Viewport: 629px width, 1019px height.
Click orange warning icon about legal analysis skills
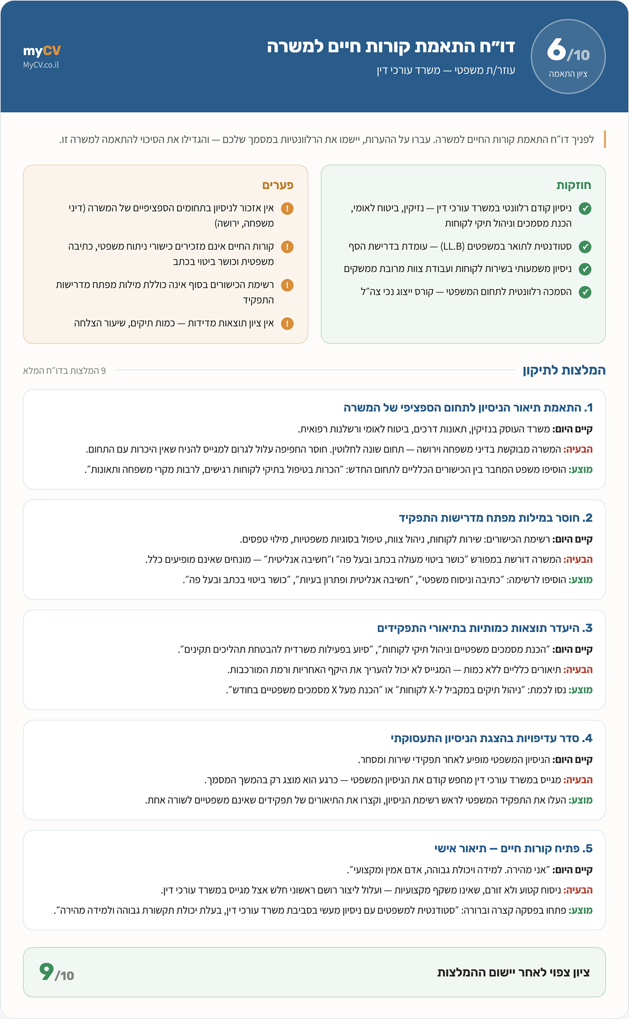[287, 247]
